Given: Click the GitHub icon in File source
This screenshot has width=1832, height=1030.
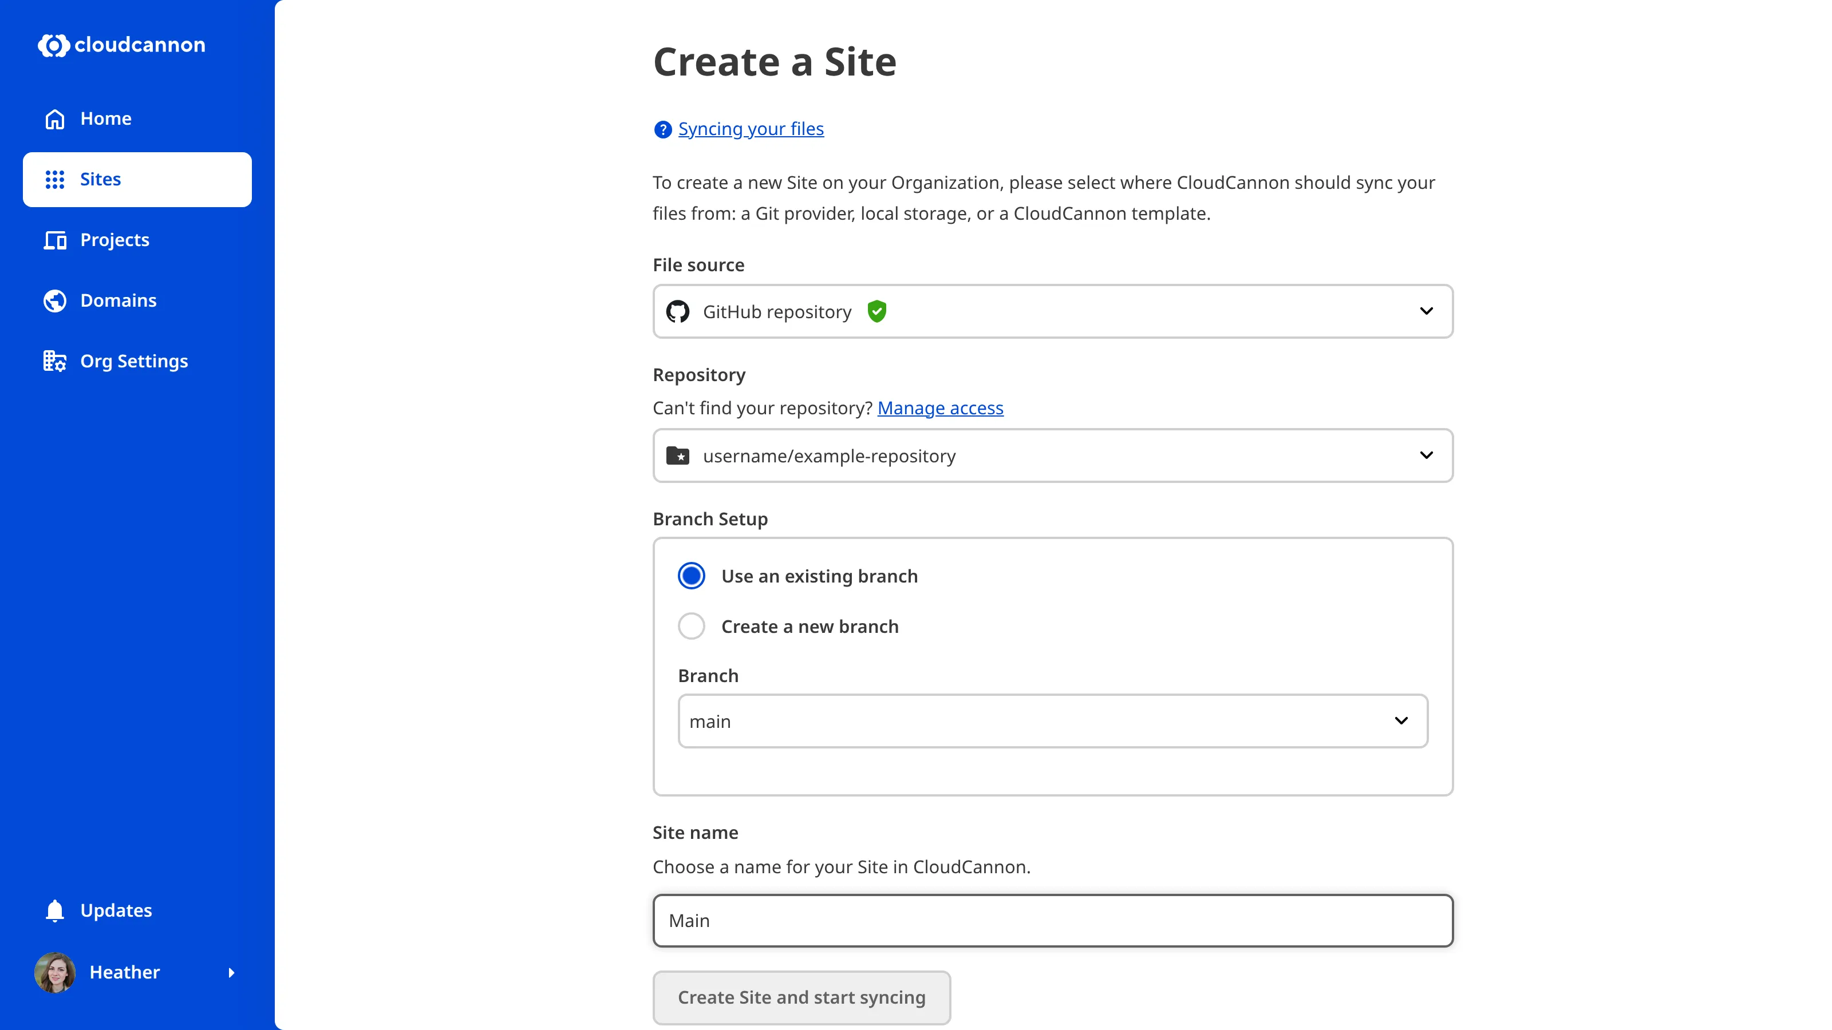Looking at the screenshot, I should 677,311.
